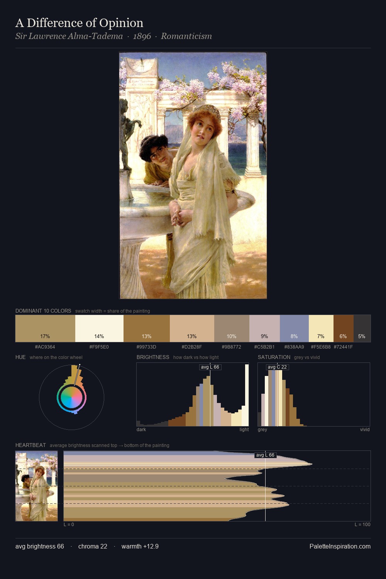Click hex code #9B8772 text
Image resolution: width=386 pixels, height=579 pixels.
point(232,347)
